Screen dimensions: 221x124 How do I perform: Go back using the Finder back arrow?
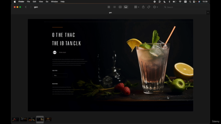[x=26, y=7]
